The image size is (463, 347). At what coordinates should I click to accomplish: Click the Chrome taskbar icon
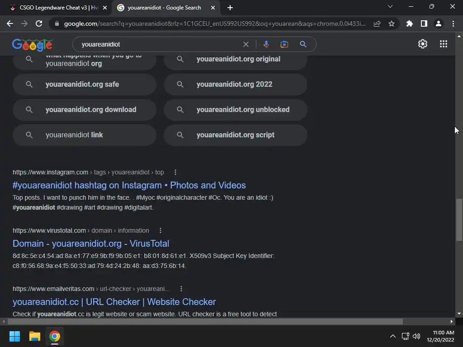55,336
